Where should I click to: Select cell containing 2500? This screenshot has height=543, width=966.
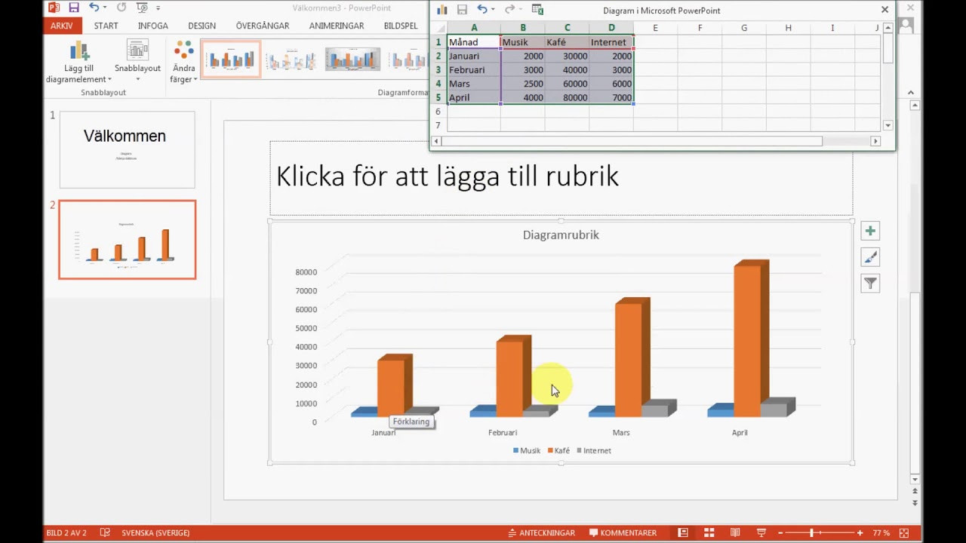click(x=522, y=84)
